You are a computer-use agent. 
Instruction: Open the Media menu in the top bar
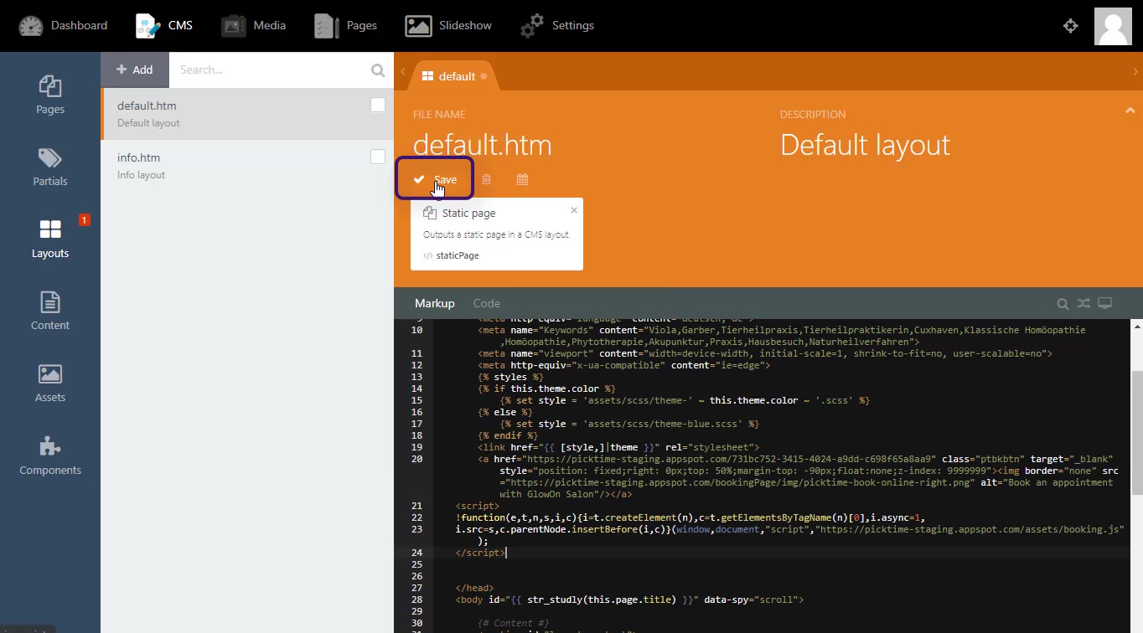(253, 26)
